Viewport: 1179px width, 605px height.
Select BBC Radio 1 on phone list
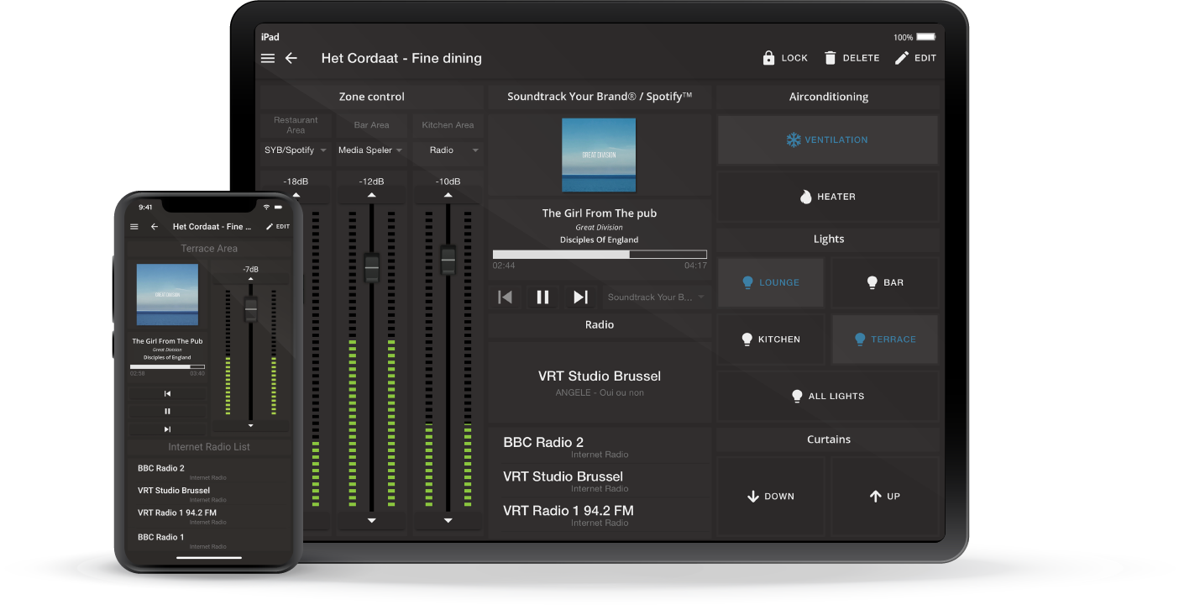208,540
